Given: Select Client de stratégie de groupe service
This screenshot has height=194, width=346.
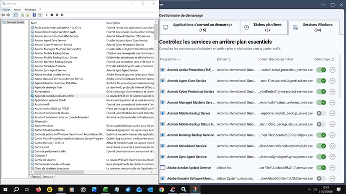Looking at the screenshot, I should [92, 168].
